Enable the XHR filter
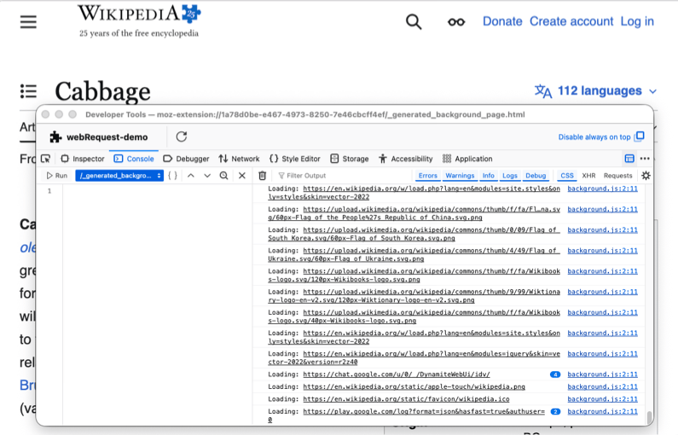 click(x=588, y=176)
